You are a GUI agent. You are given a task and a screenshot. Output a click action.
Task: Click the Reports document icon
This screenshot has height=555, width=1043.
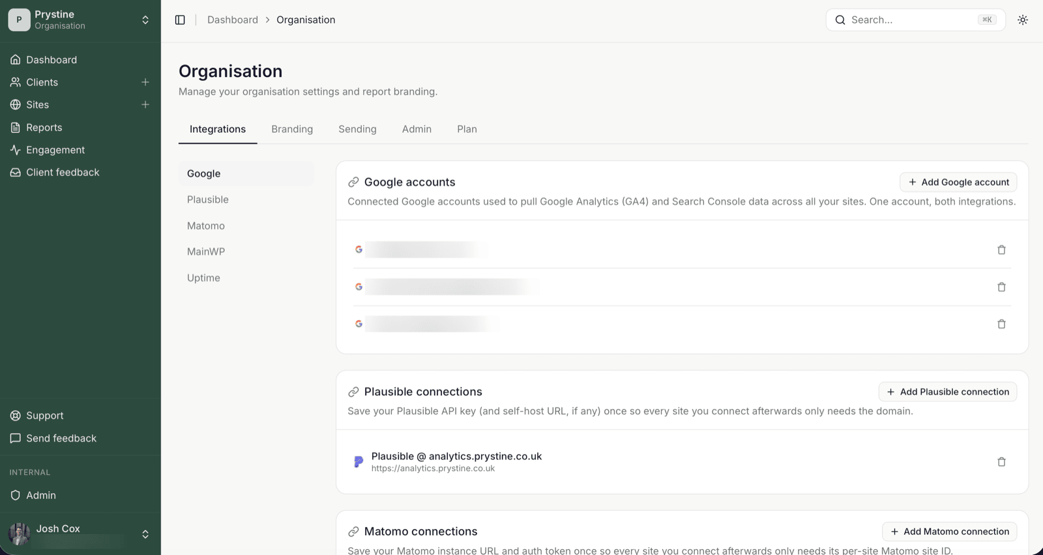(x=16, y=127)
